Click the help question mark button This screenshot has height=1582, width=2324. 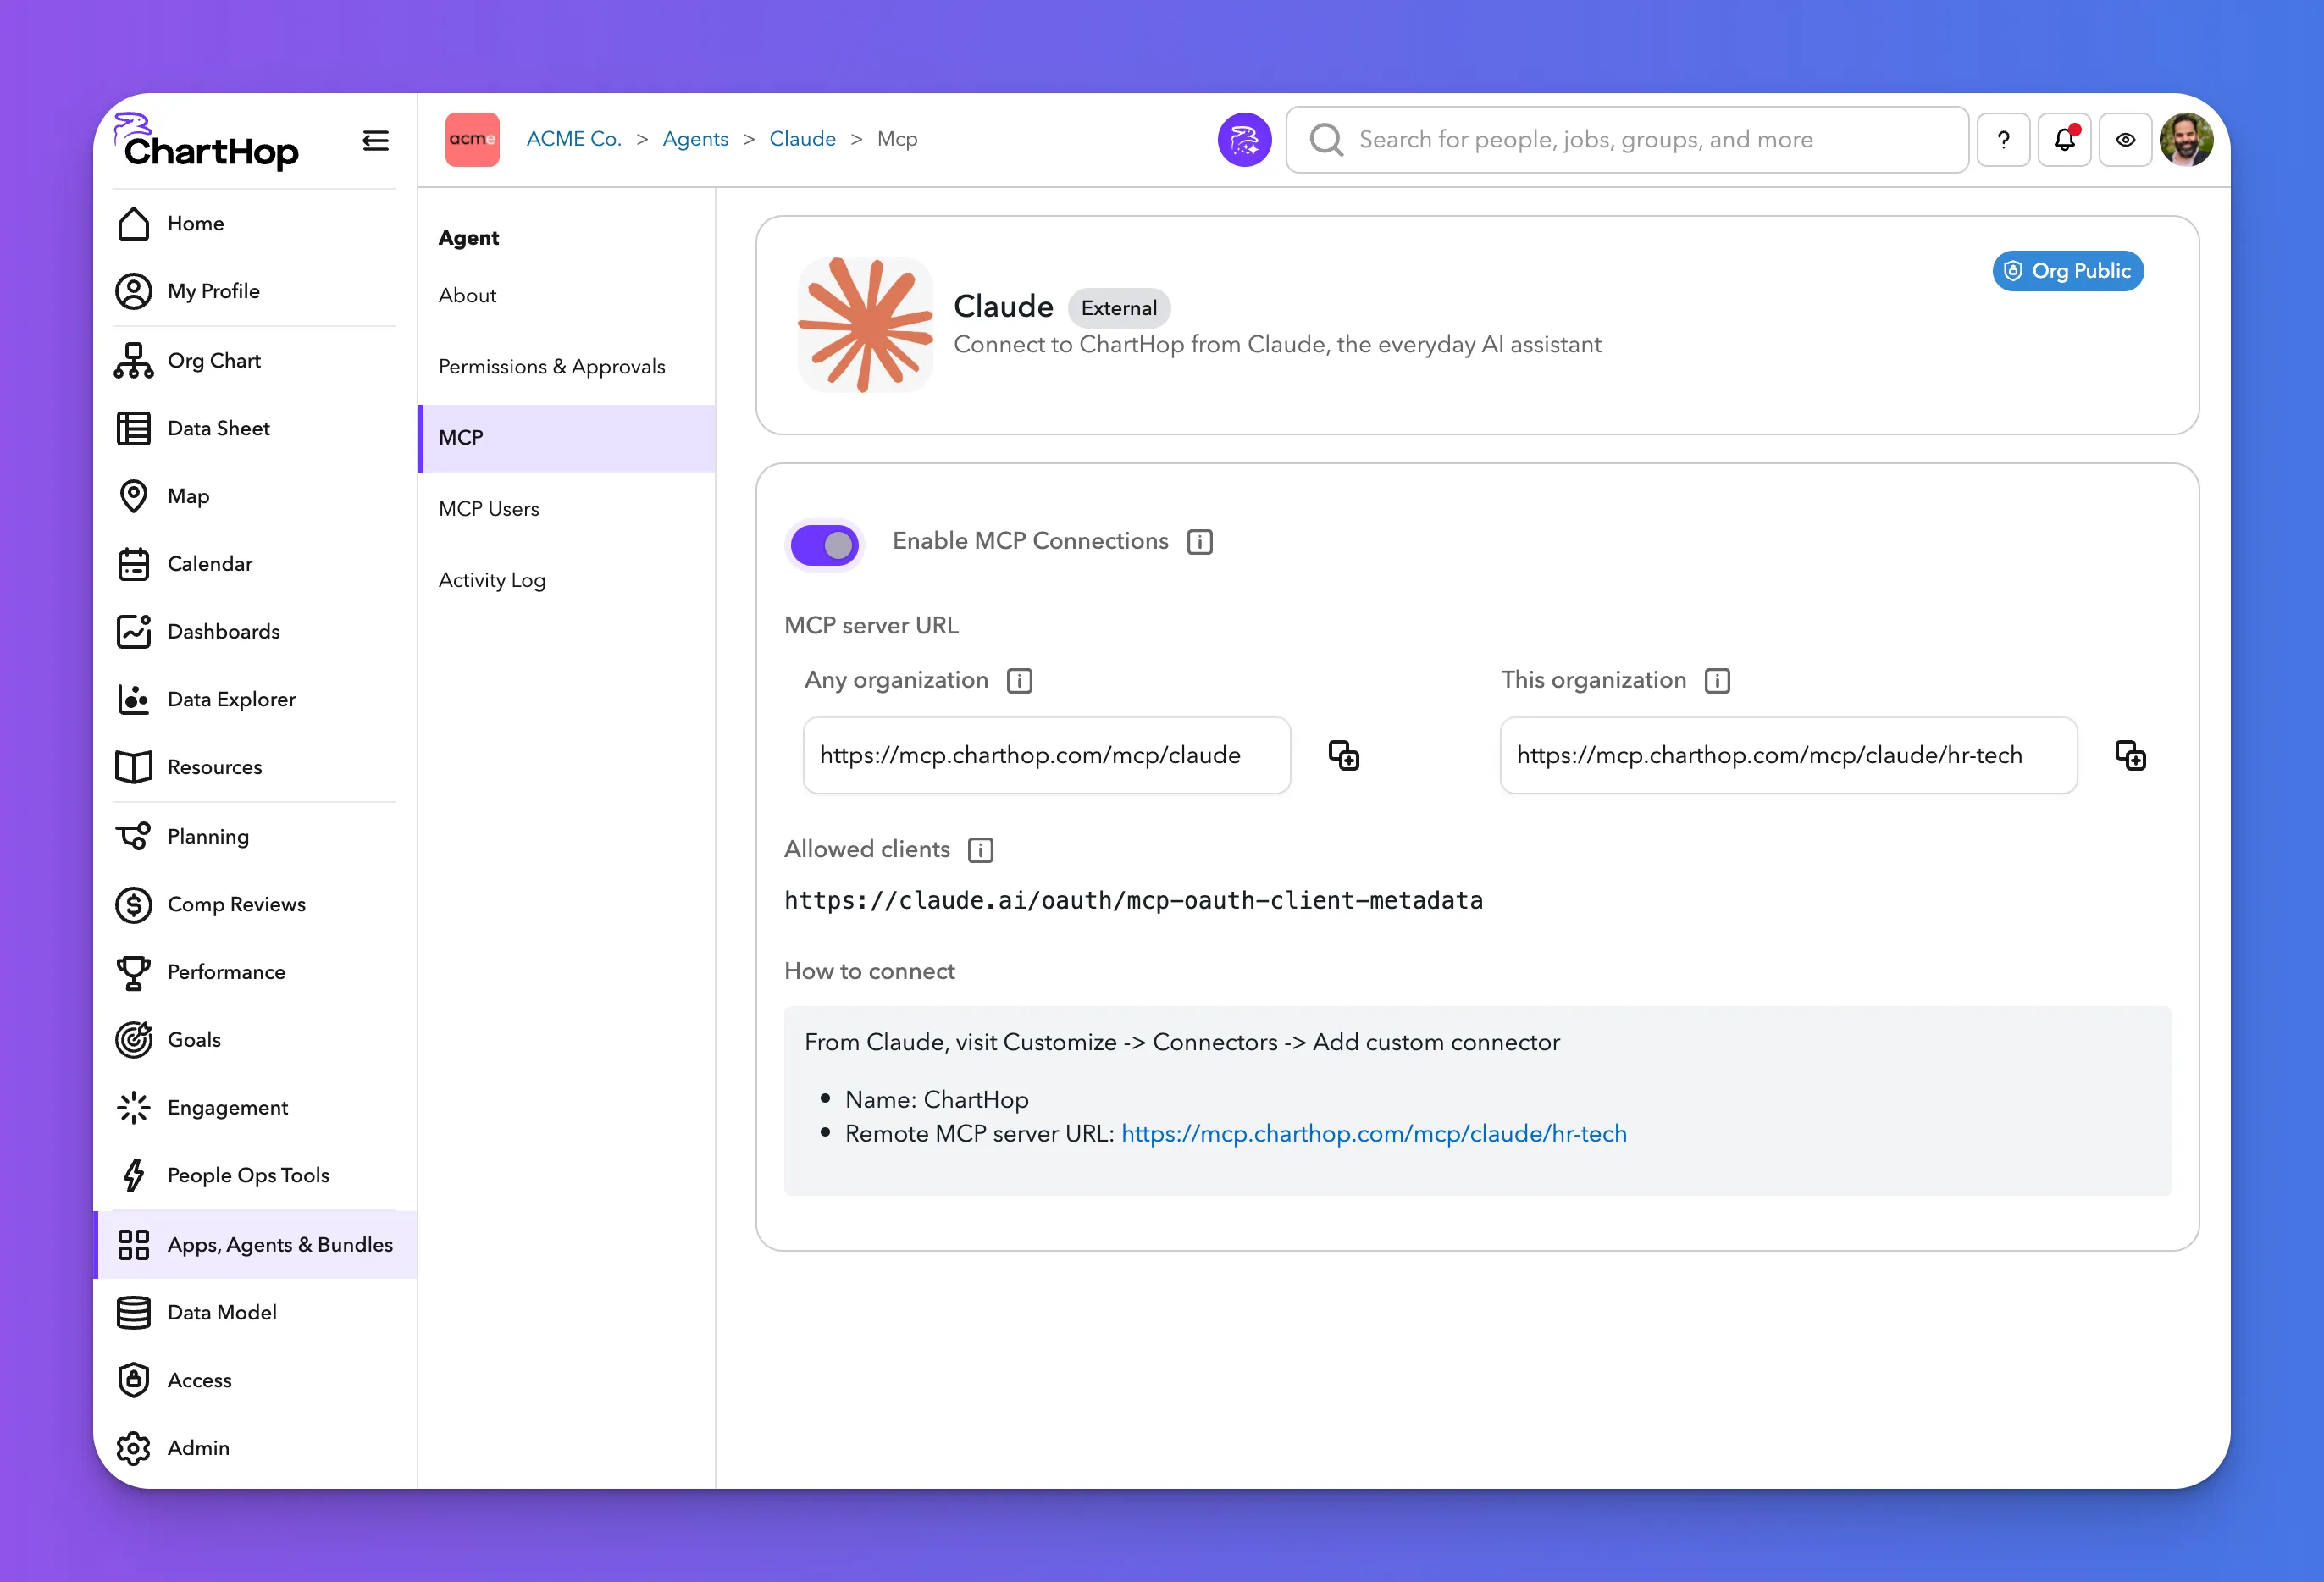2003,140
